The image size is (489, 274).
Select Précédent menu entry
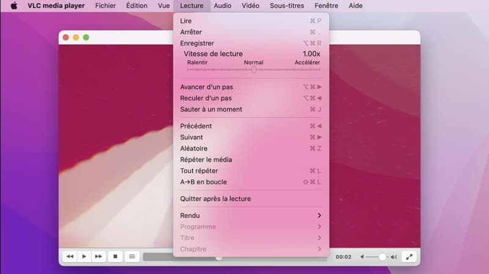coord(251,126)
